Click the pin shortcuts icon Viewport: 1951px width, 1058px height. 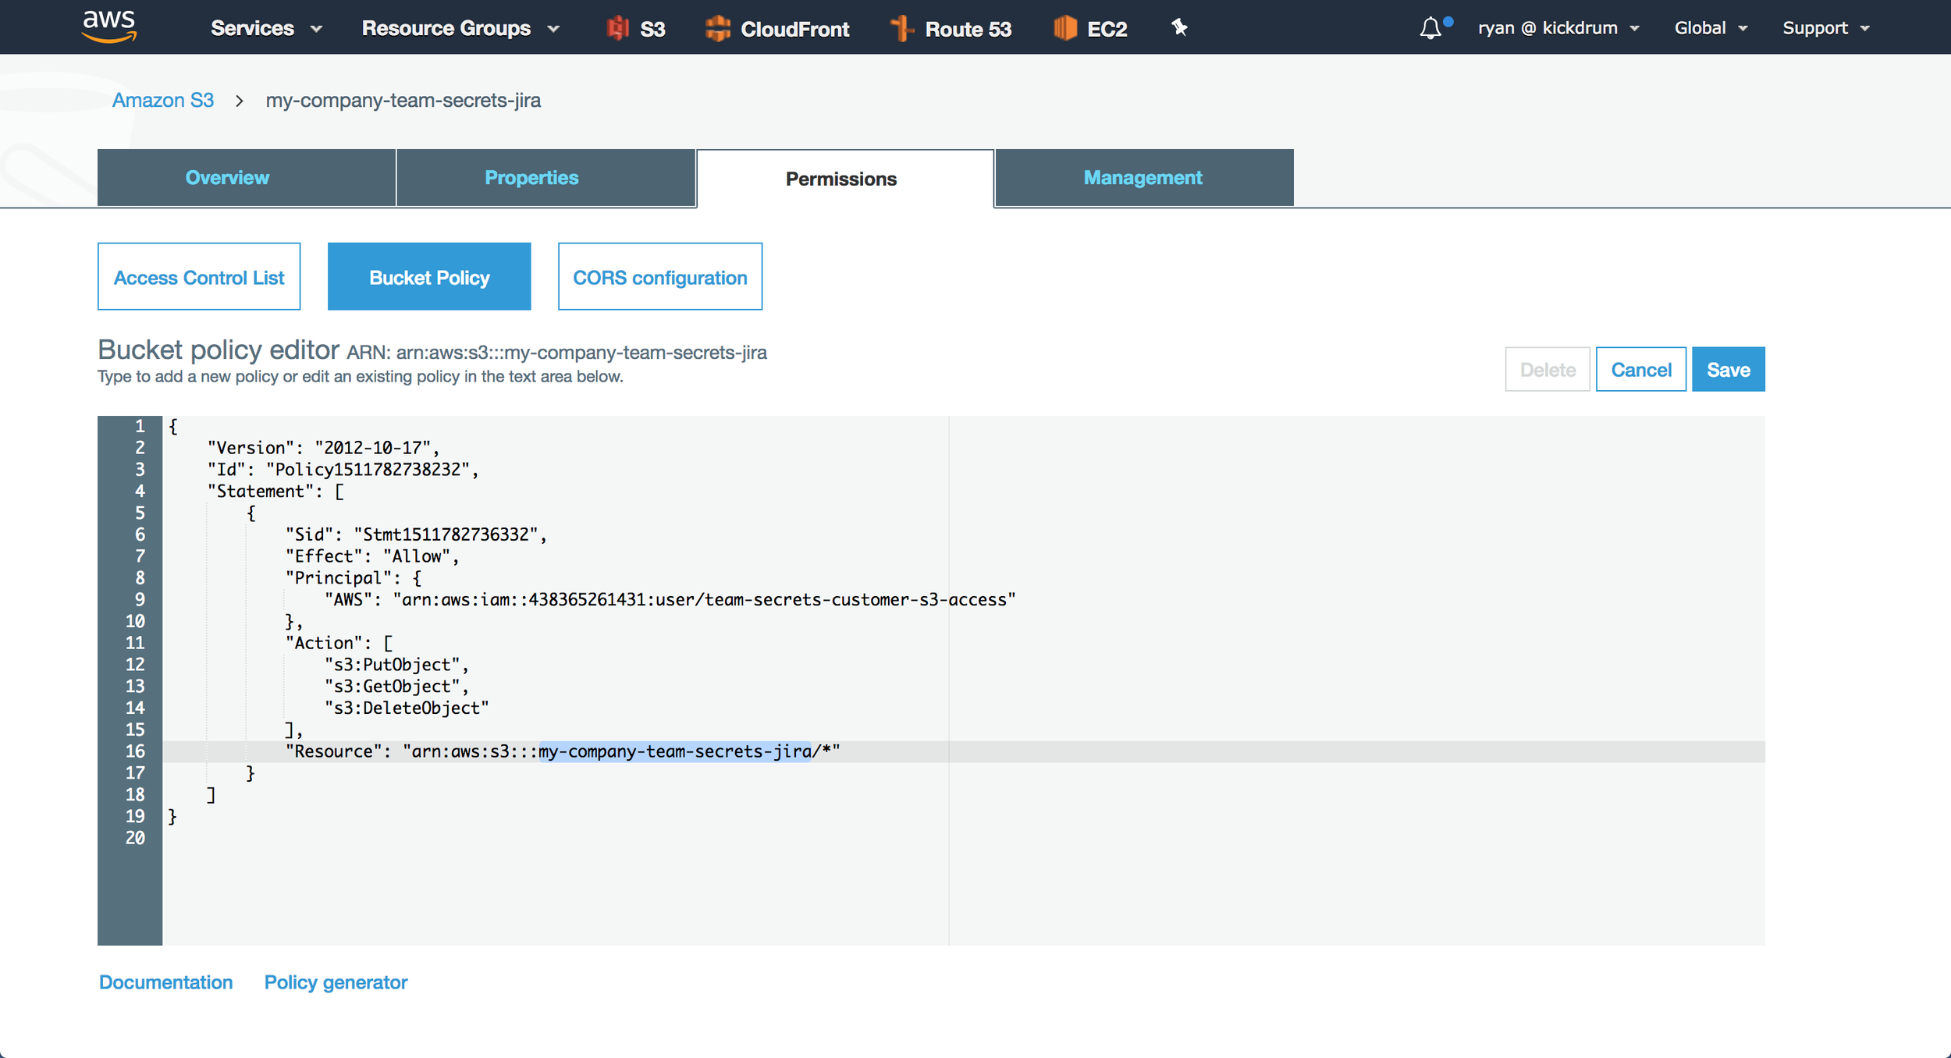[x=1179, y=28]
